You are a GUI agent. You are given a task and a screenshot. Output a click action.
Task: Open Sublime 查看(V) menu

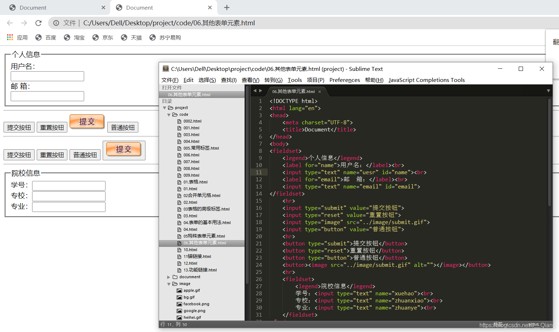[x=251, y=80]
